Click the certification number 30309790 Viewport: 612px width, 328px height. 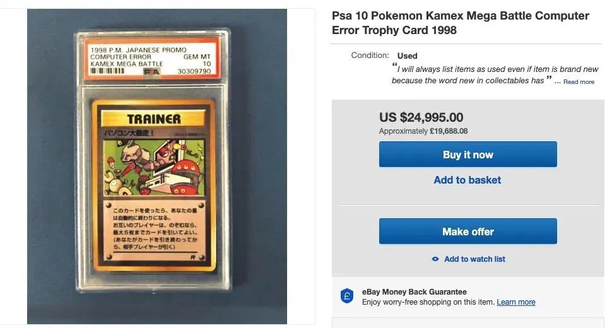tap(194, 71)
